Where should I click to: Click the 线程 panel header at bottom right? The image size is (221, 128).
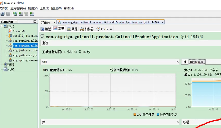(201, 122)
